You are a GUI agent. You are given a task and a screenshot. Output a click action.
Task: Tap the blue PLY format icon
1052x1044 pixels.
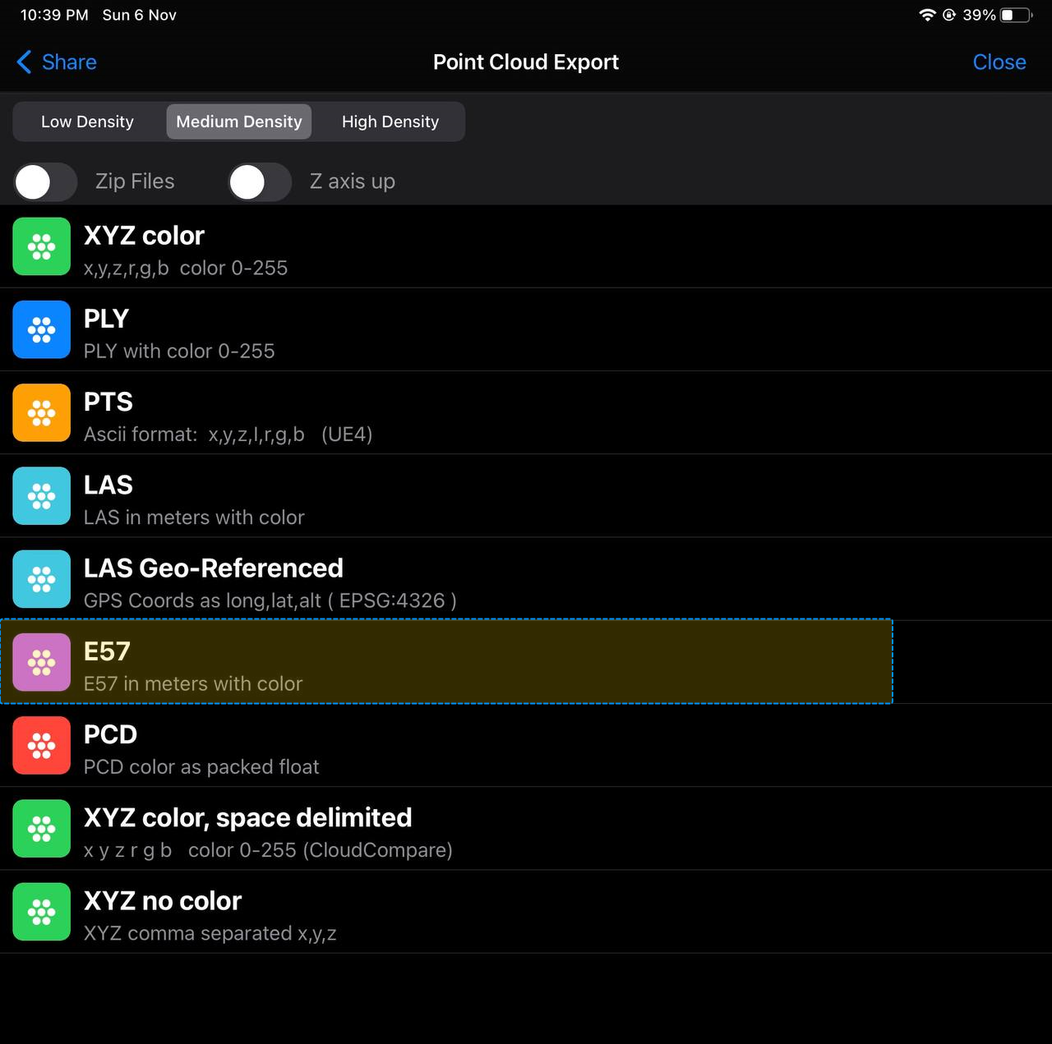pyautogui.click(x=41, y=329)
